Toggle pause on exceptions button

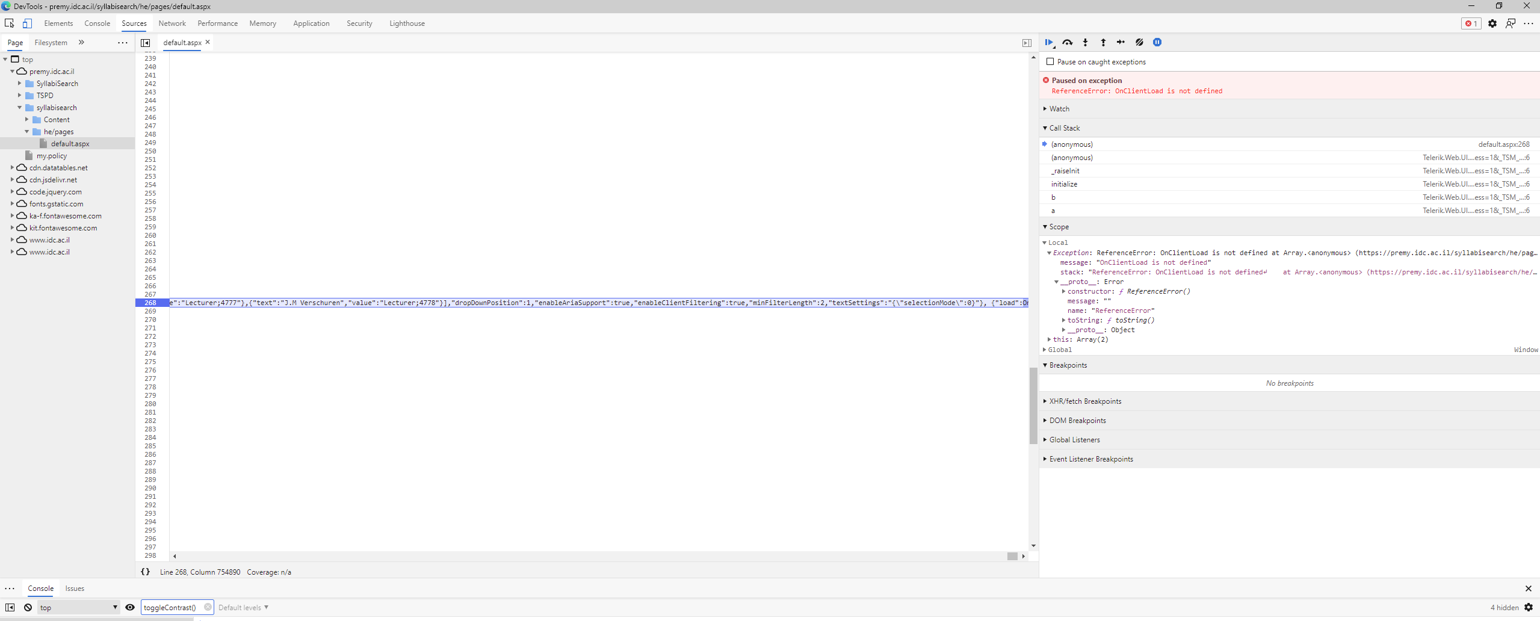coord(1157,42)
